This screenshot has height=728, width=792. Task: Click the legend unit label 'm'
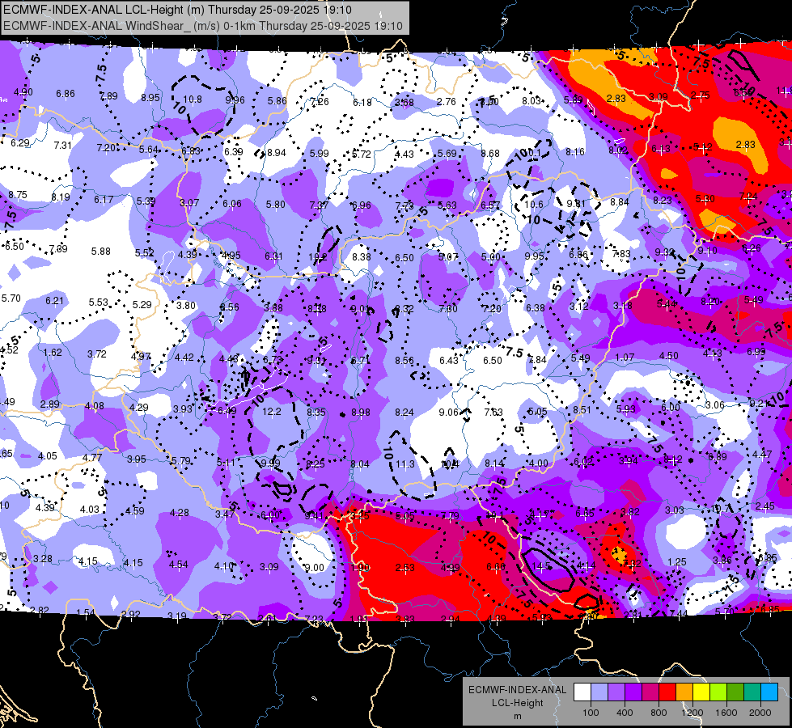(x=517, y=716)
